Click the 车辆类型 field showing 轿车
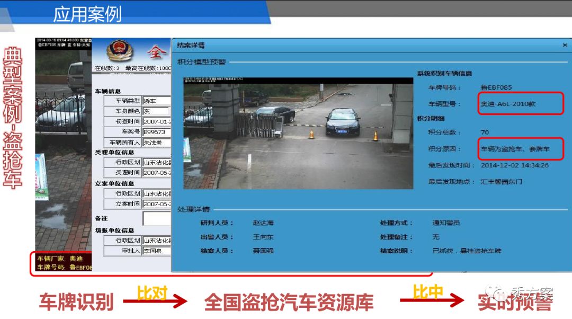 [x=156, y=101]
